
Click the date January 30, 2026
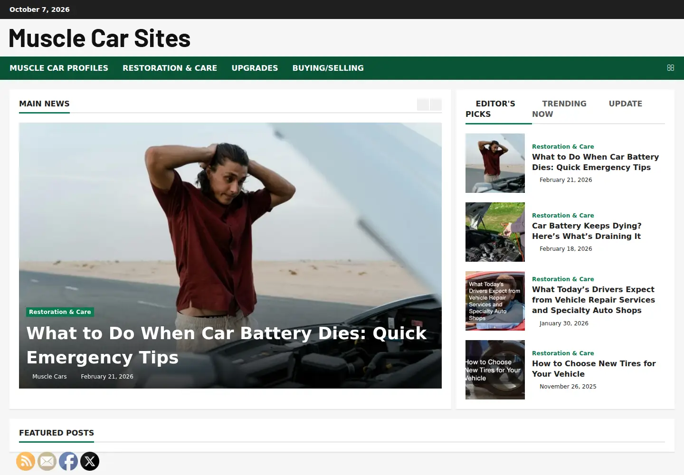pos(564,323)
